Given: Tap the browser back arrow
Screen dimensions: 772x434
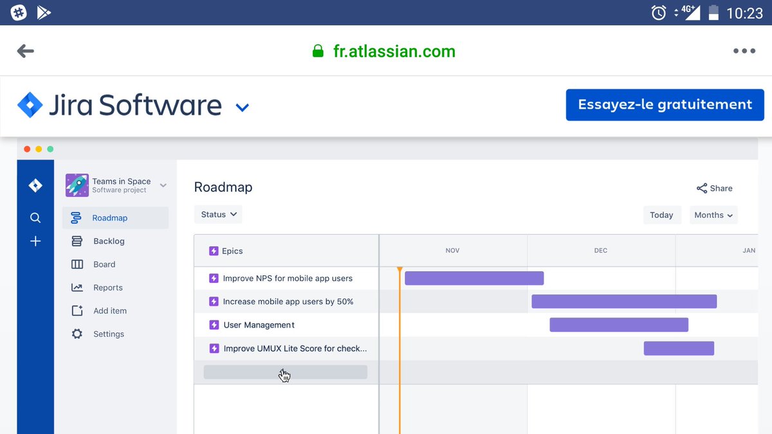Looking at the screenshot, I should click(26, 51).
